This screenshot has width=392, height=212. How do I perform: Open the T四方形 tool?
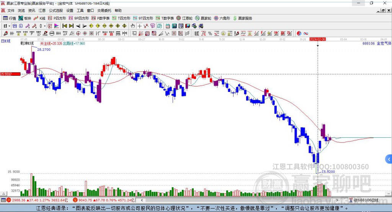[x=121, y=18]
